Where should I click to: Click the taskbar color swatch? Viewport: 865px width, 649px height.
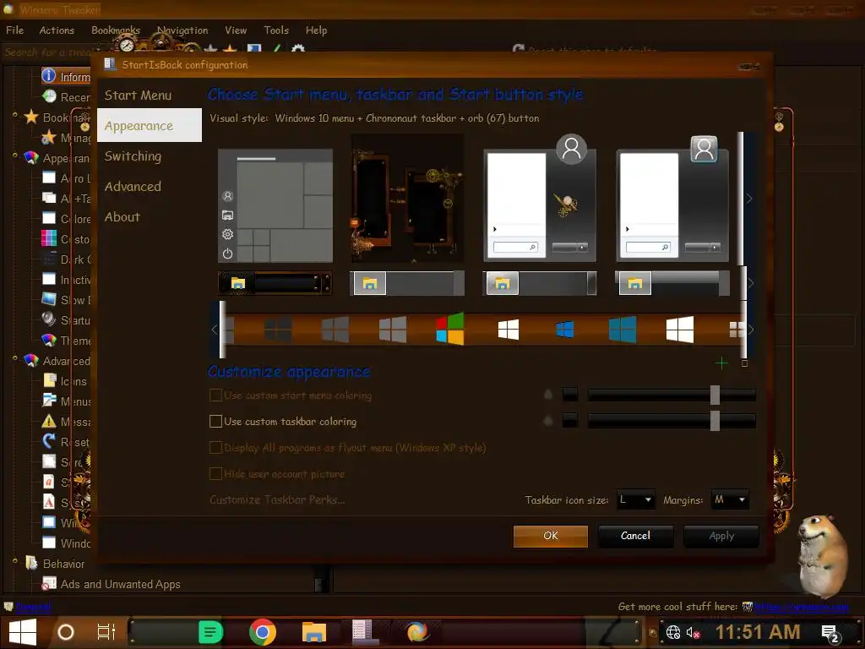[570, 421]
